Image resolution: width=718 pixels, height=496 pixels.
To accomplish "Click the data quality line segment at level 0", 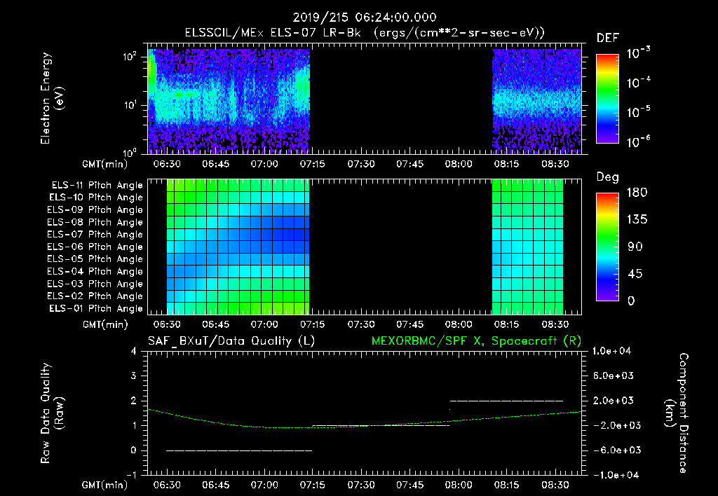I will (239, 450).
